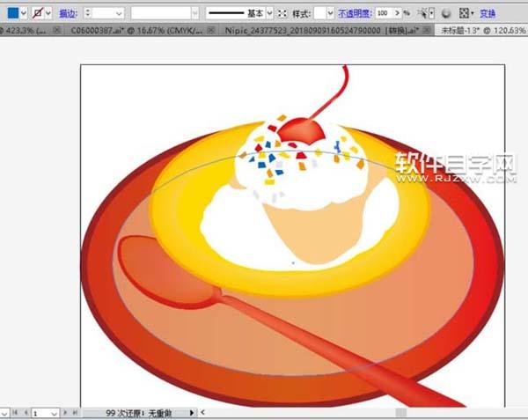
Task: Open the fill color dropdown arrow
Action: pos(25,14)
